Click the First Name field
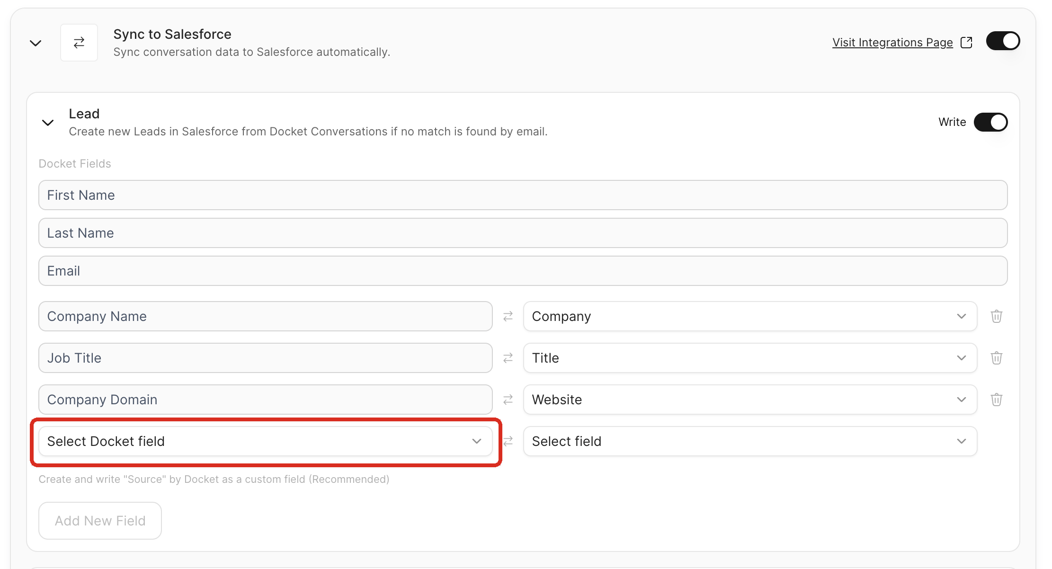The width and height of the screenshot is (1052, 569). tap(523, 195)
